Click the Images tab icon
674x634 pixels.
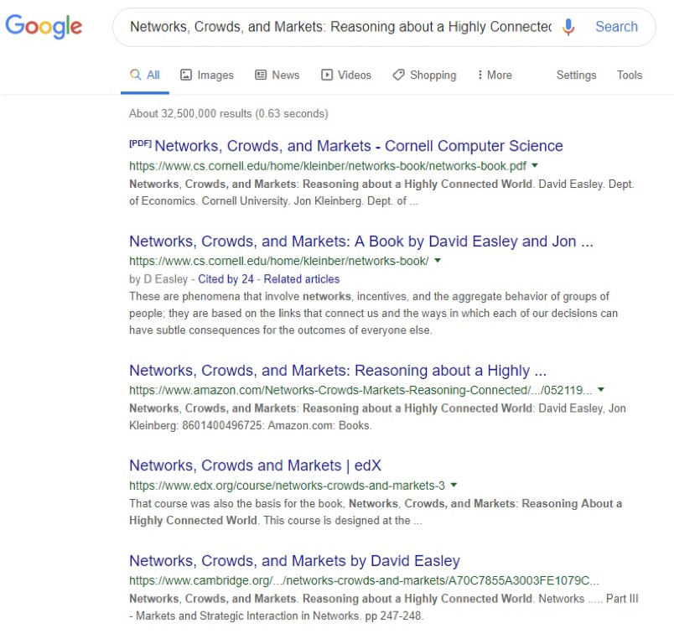(186, 75)
